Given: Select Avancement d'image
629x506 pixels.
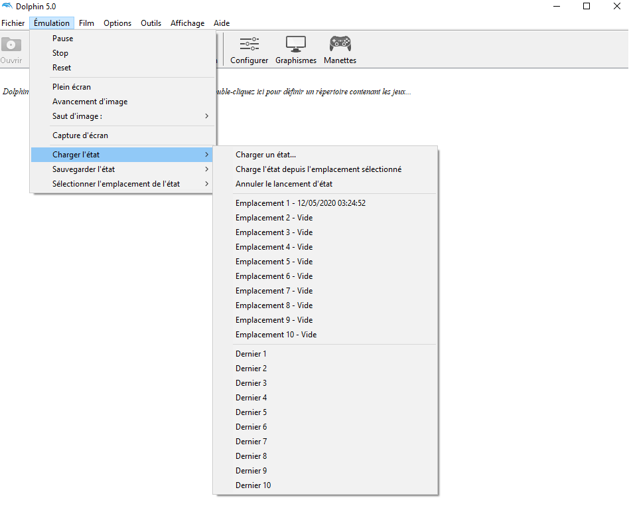Looking at the screenshot, I should pos(122,102).
